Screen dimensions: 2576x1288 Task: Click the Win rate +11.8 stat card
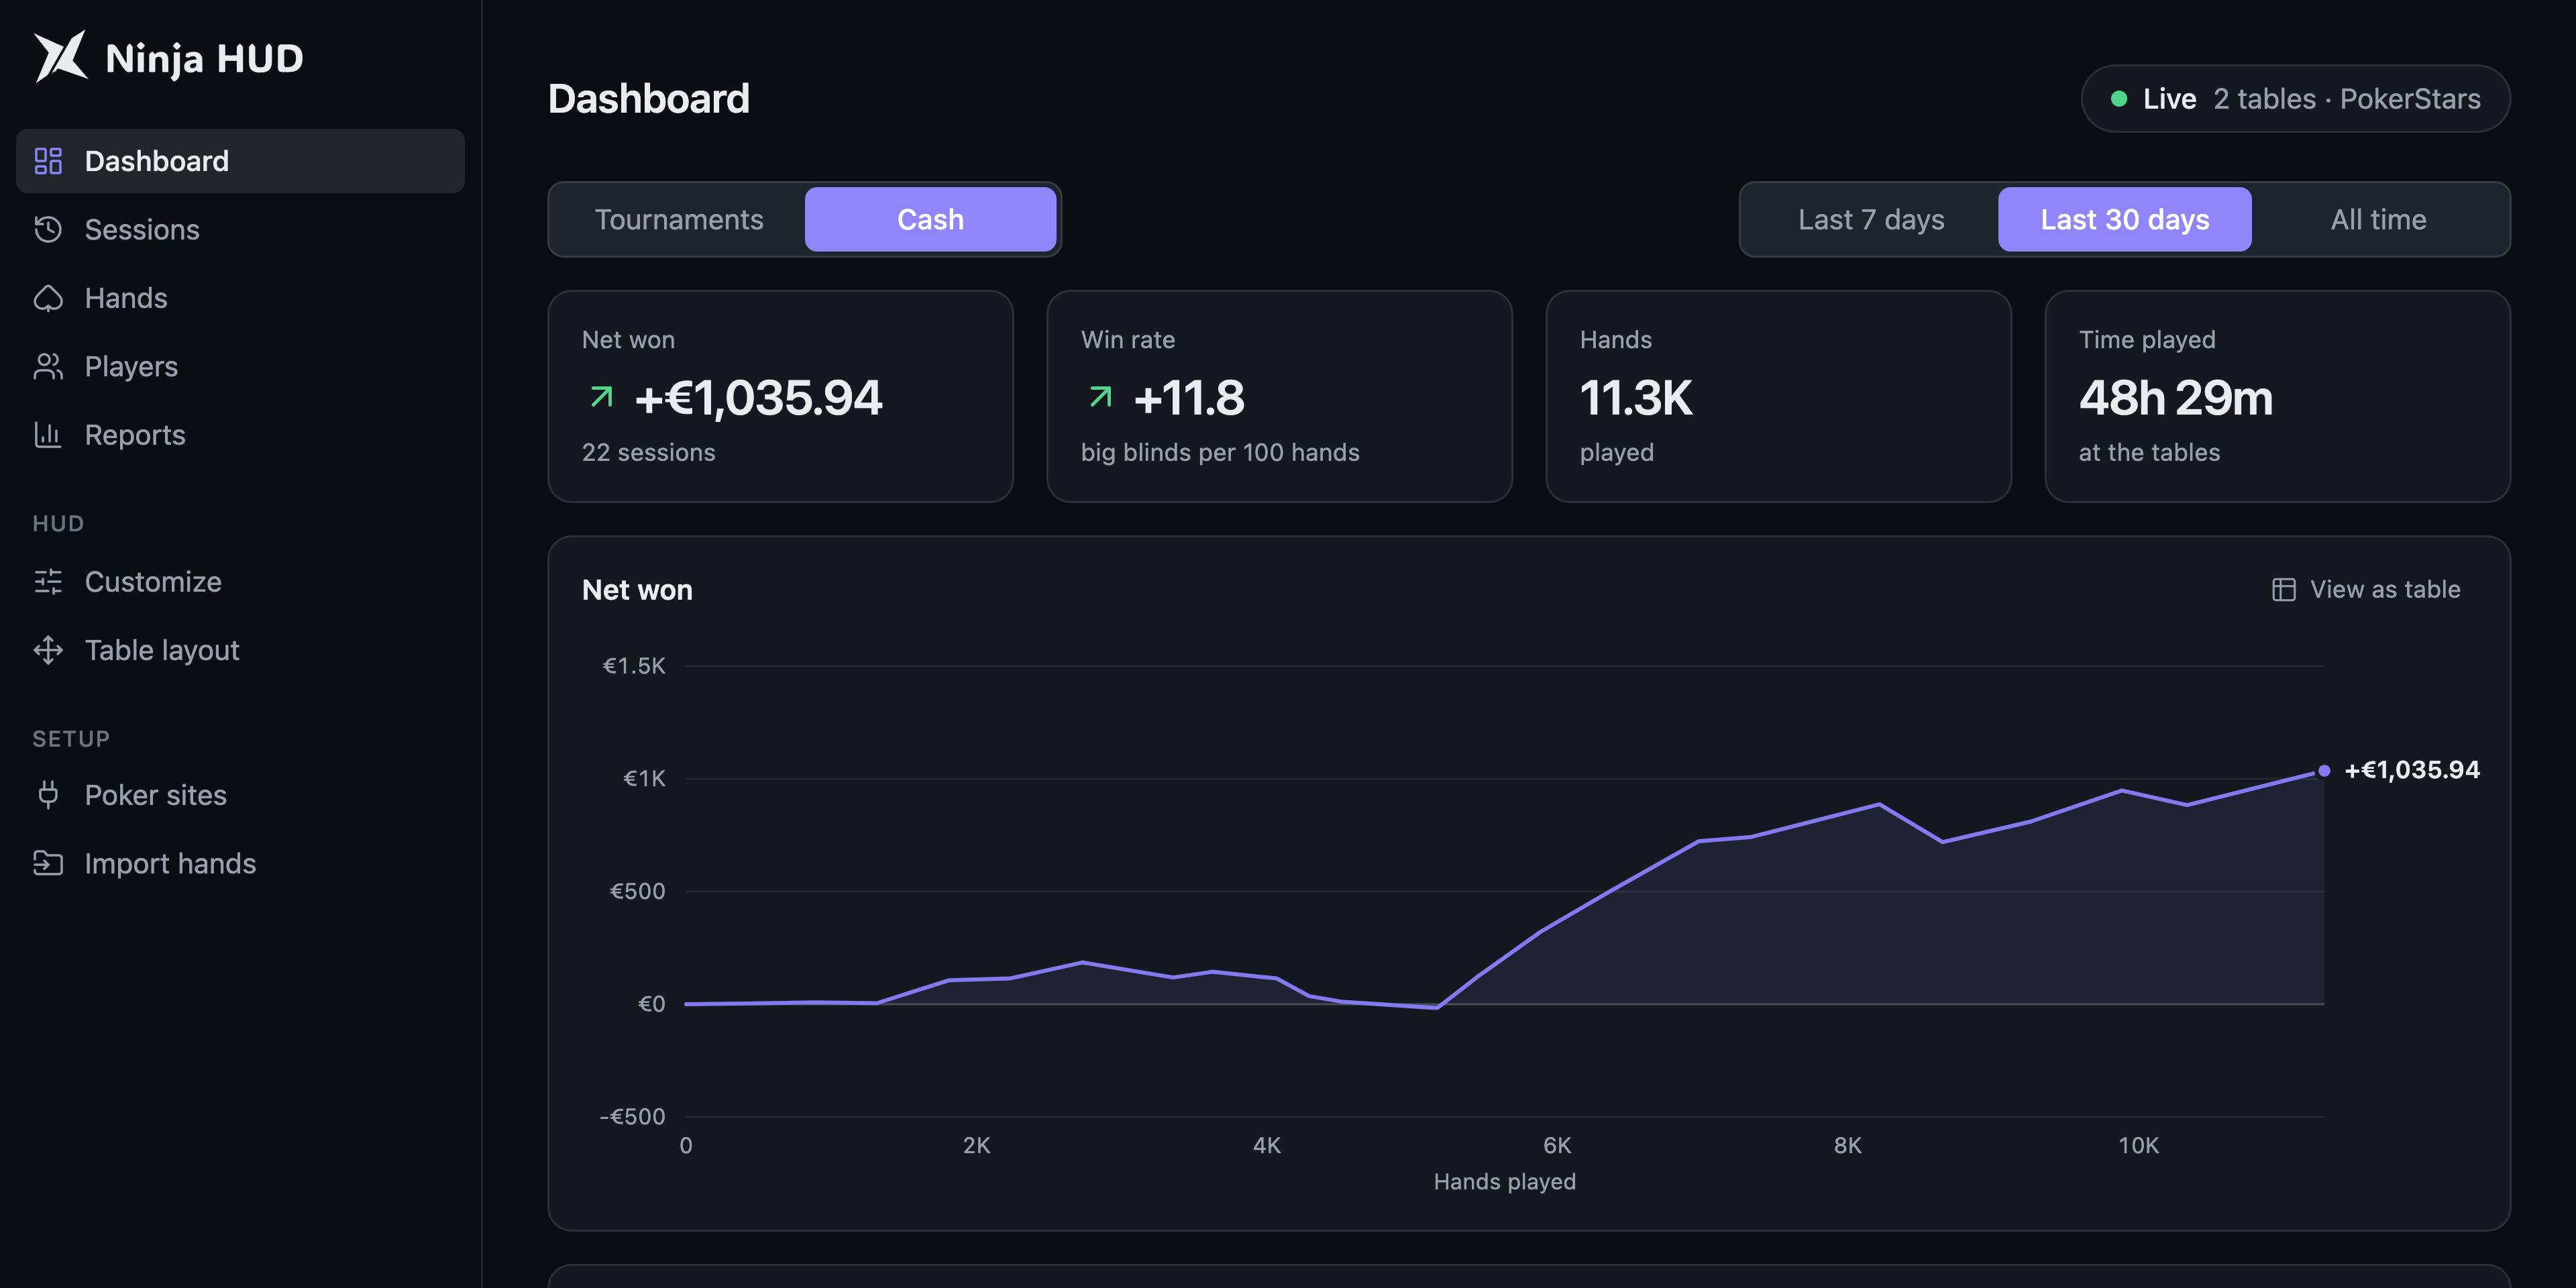[x=1279, y=396]
